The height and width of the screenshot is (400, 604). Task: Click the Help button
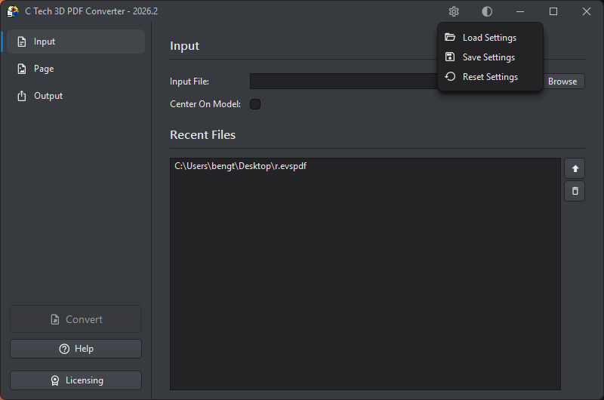click(75, 349)
